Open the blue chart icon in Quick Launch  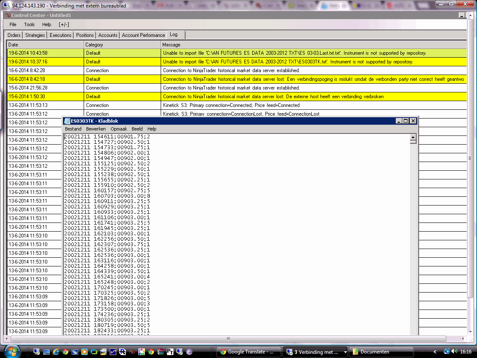tap(113, 352)
